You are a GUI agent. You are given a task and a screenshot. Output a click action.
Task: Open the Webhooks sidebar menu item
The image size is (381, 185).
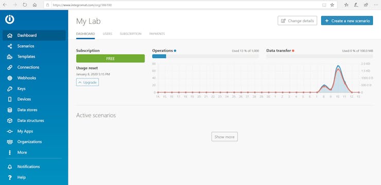[34, 78]
